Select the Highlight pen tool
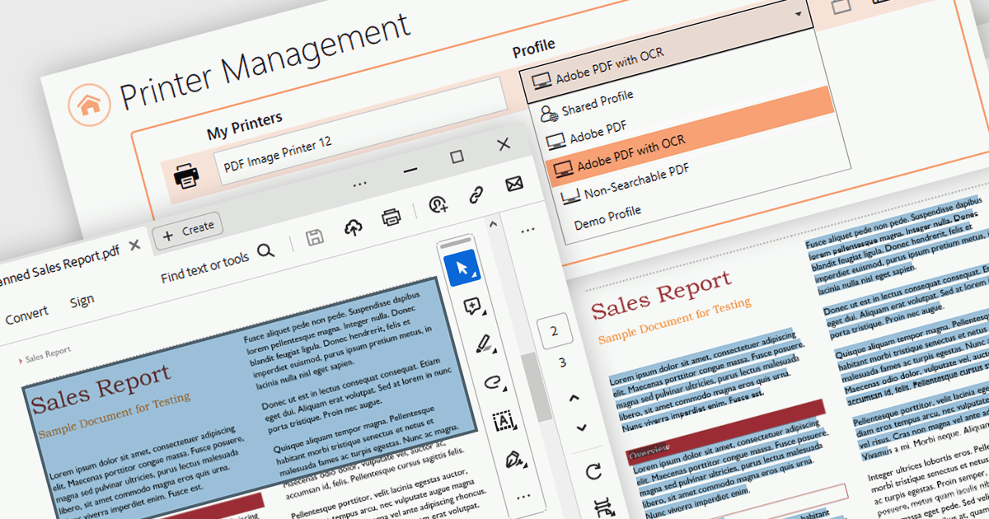Screen dimensions: 989x519 pos(486,344)
